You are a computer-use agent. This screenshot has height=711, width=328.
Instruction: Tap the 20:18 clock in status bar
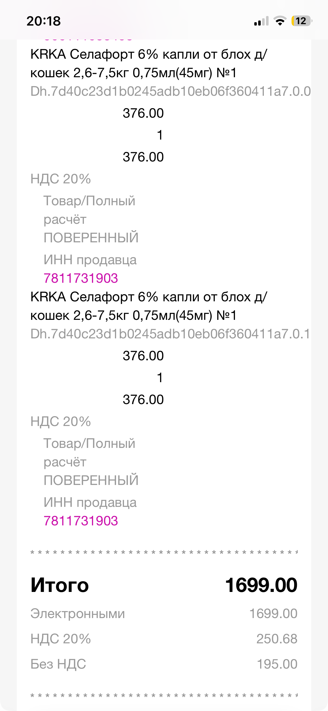[44, 21]
